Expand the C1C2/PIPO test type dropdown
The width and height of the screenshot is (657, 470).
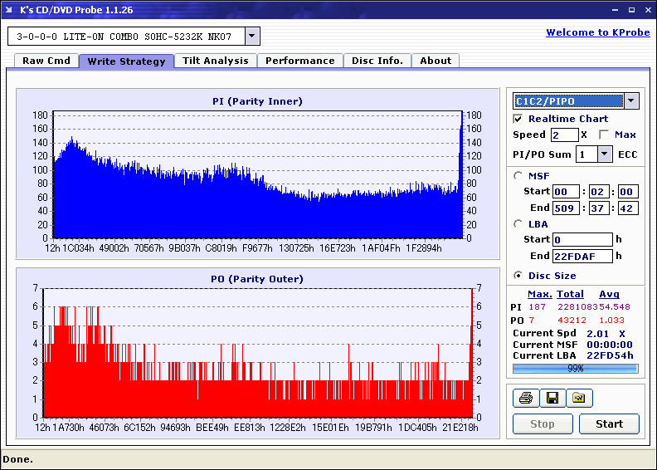(x=631, y=101)
